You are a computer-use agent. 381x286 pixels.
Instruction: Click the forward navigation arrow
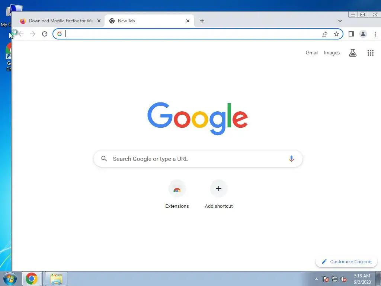[33, 34]
